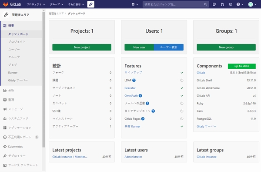This screenshot has height=172, width=261.
Task: Open the OmniAuth feature link
Action: click(x=131, y=96)
